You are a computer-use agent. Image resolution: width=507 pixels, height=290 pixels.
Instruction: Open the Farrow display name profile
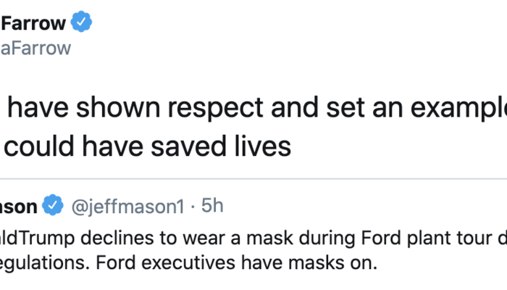[x=34, y=23]
